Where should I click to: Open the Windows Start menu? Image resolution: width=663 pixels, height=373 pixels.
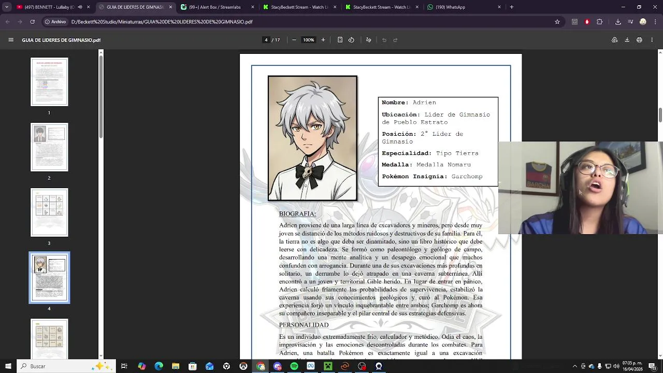pos(8,366)
